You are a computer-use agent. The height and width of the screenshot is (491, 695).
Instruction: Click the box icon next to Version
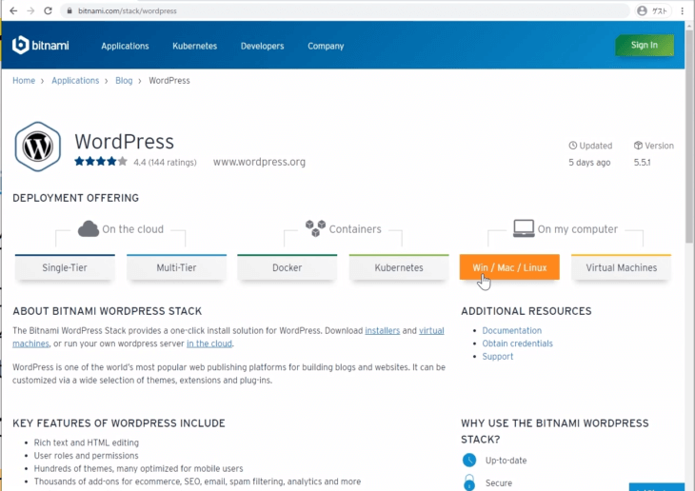638,146
